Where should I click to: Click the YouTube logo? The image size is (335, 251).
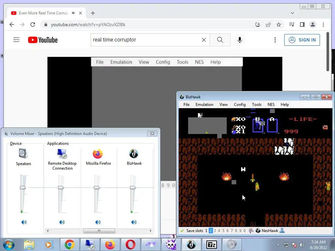(43, 40)
